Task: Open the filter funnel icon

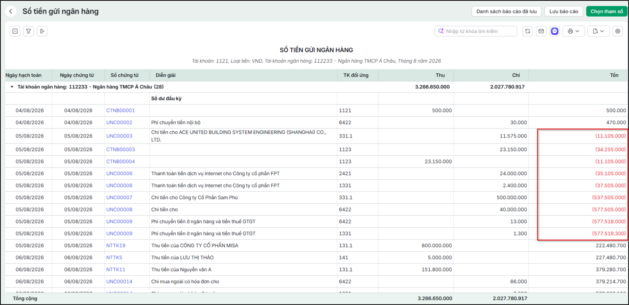Action: 29,31
